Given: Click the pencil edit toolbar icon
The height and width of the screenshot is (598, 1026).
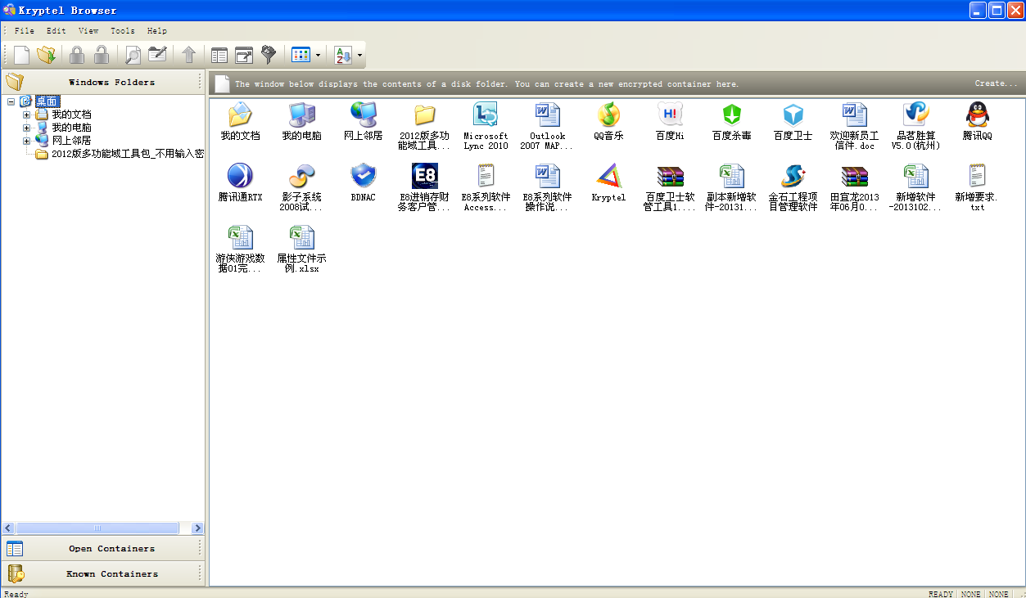Looking at the screenshot, I should click(157, 55).
